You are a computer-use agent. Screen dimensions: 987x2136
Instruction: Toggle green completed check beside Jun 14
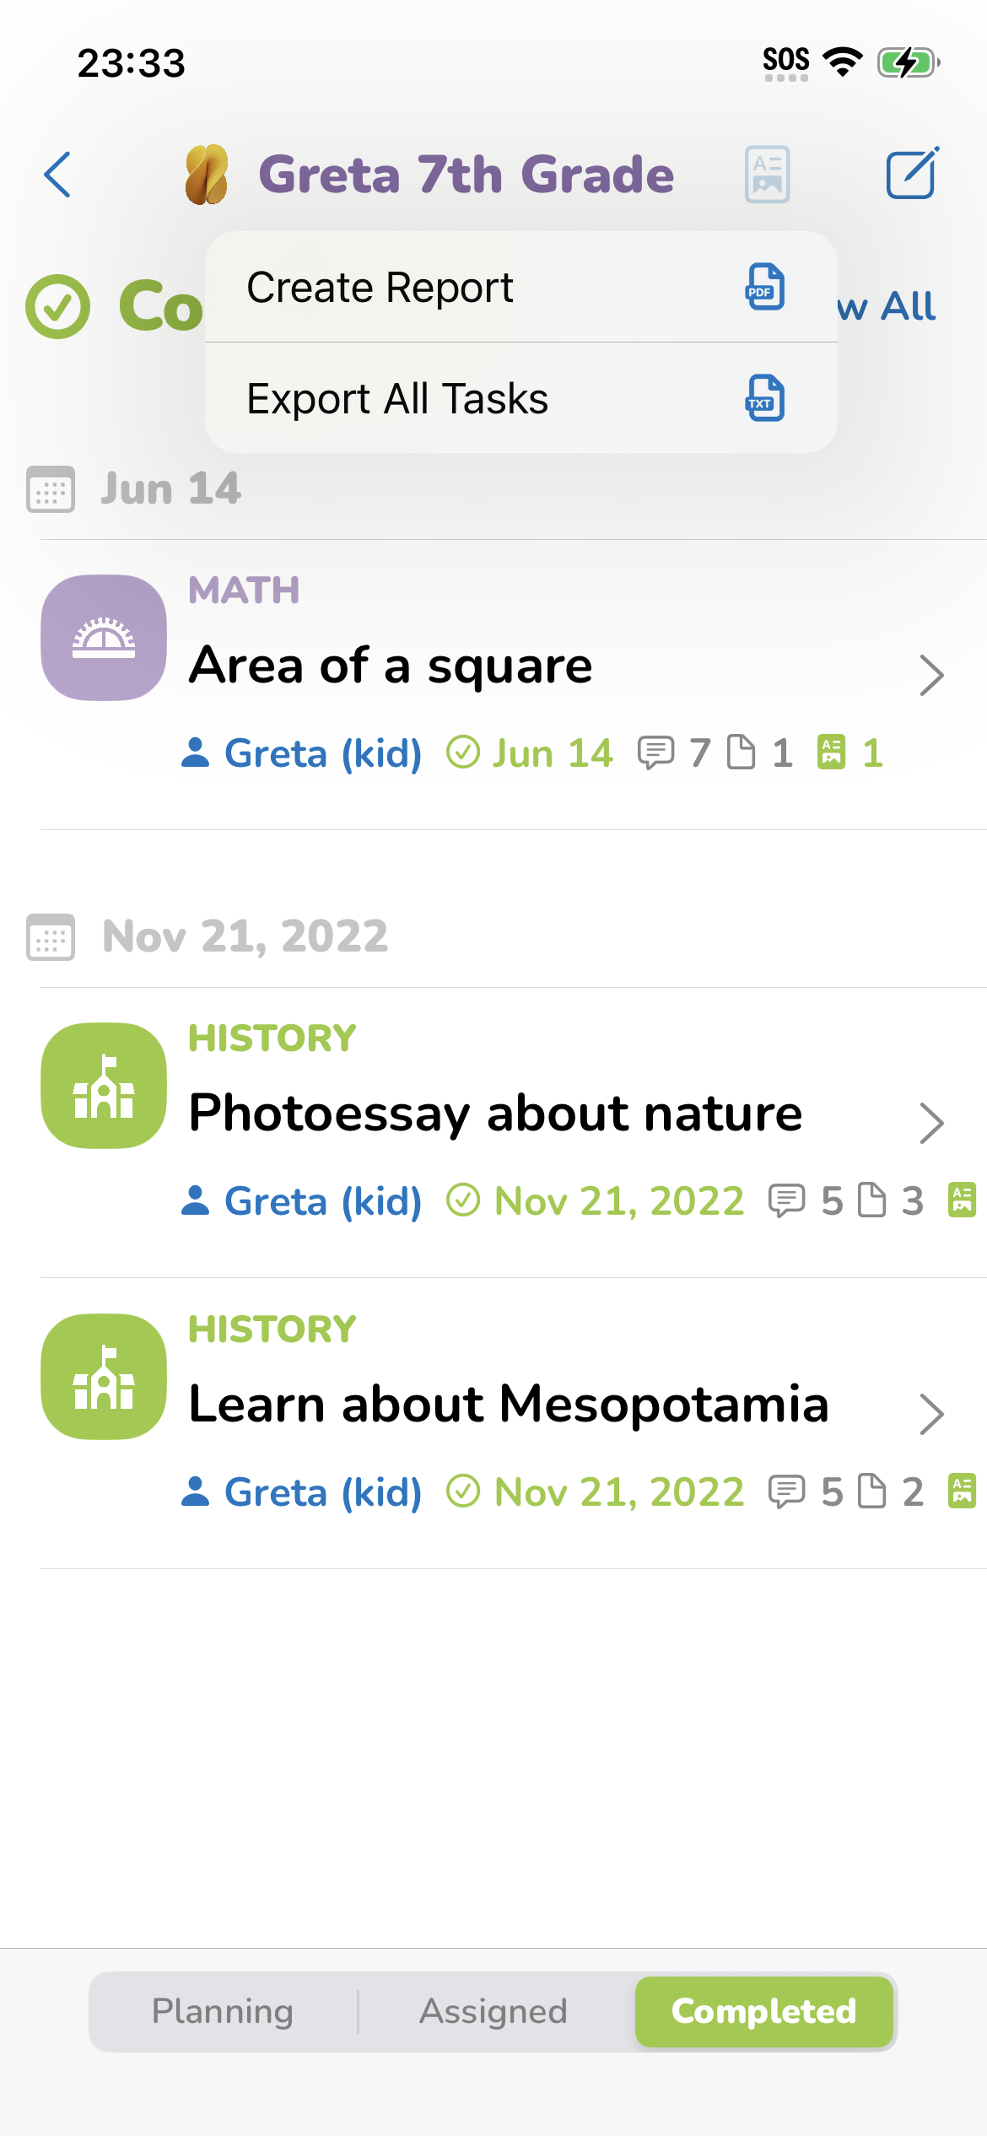tap(463, 752)
